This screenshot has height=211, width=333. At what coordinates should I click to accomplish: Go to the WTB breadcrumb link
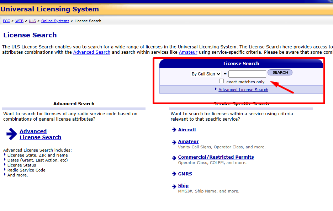19,21
